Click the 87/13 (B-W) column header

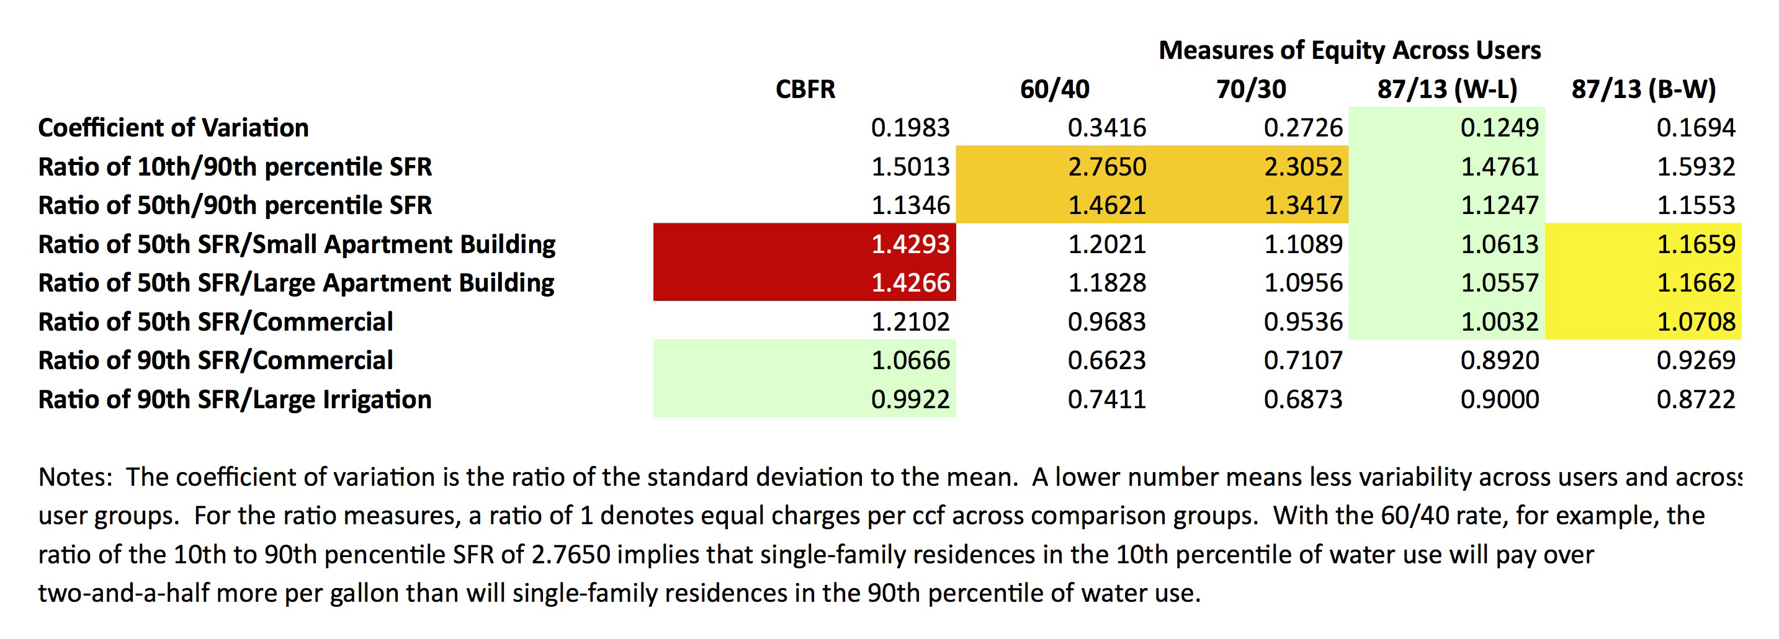pos(1644,89)
